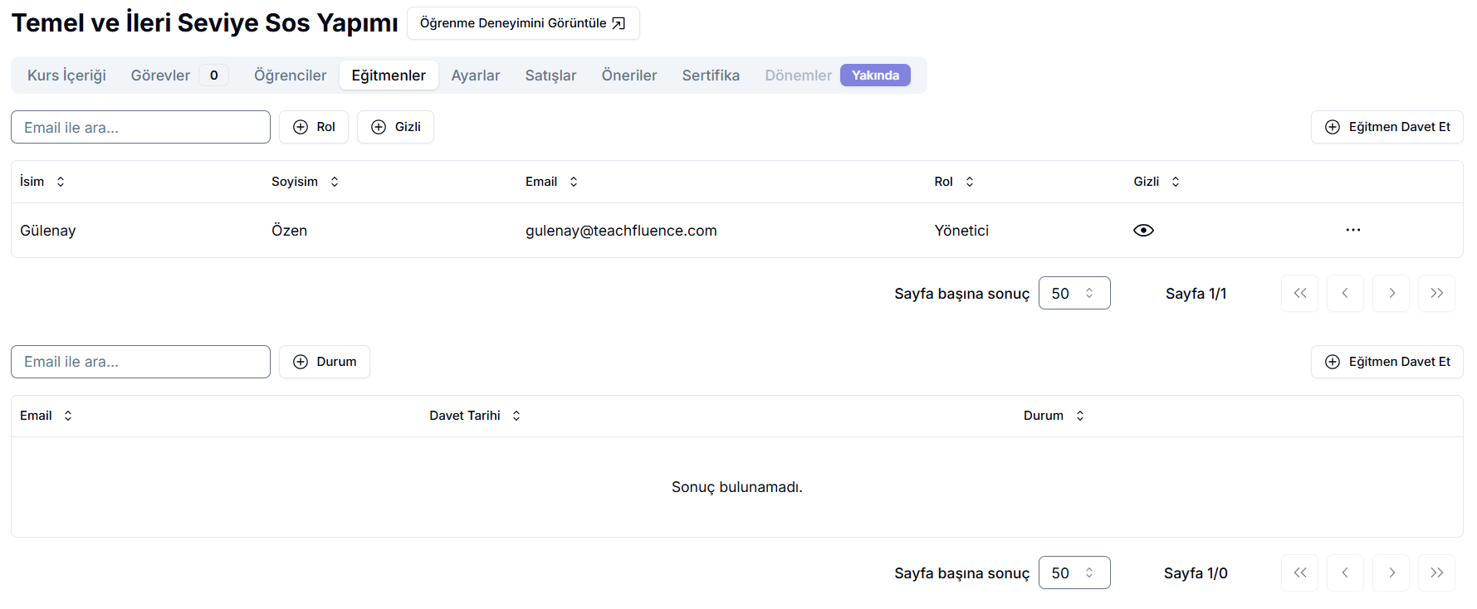Sort invitations by Davet Tarihi column
The width and height of the screenshot is (1477, 609).
475,416
